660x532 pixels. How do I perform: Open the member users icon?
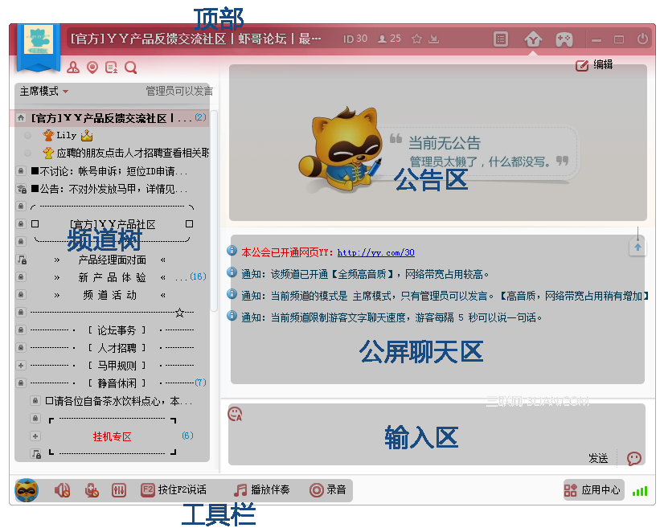(73, 68)
